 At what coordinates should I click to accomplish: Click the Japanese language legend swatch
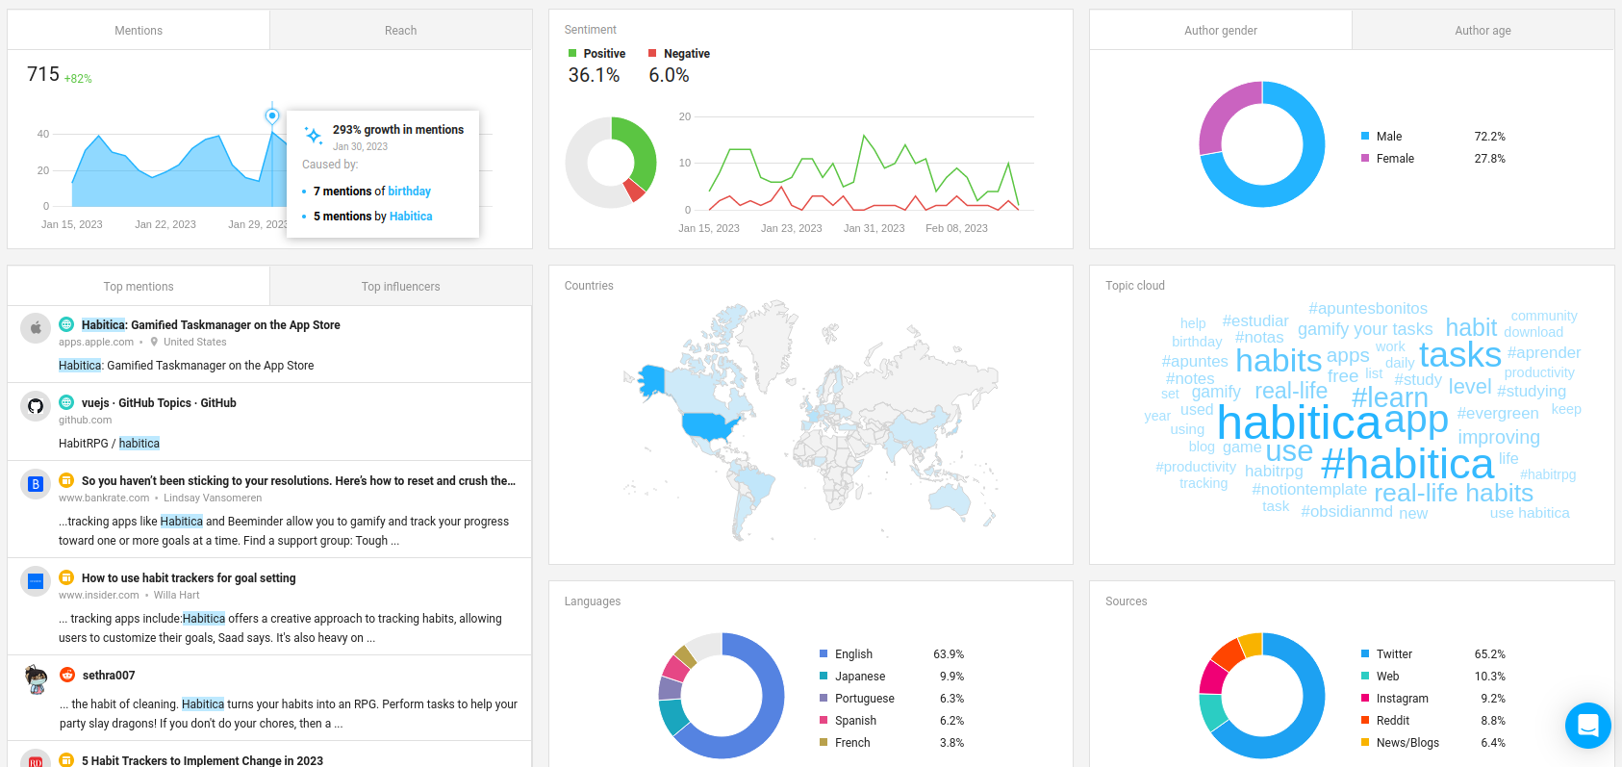[x=824, y=676]
